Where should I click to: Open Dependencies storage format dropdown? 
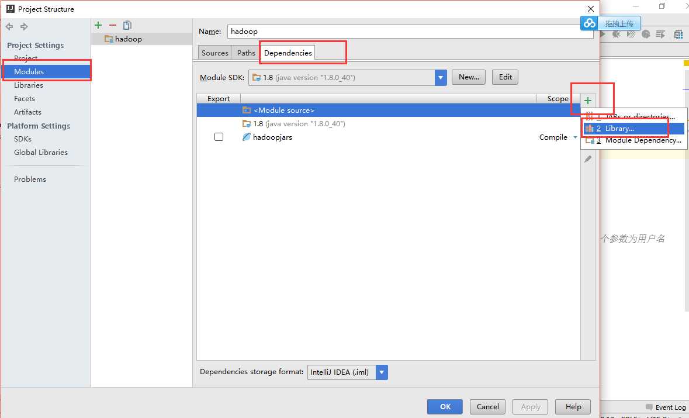coord(382,372)
